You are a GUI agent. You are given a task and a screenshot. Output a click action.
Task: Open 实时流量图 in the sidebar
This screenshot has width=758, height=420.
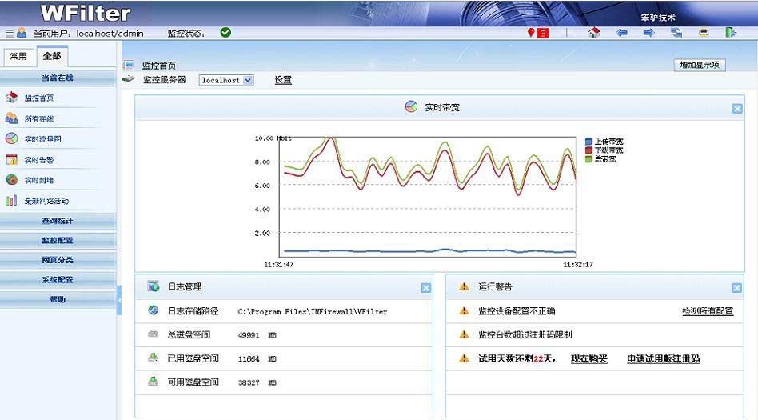pyautogui.click(x=43, y=139)
